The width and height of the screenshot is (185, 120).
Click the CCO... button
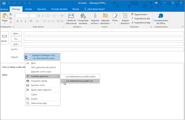point(16,44)
